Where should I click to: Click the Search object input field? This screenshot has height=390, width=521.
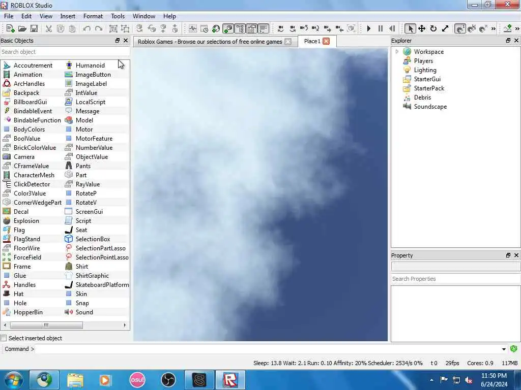tap(65, 52)
